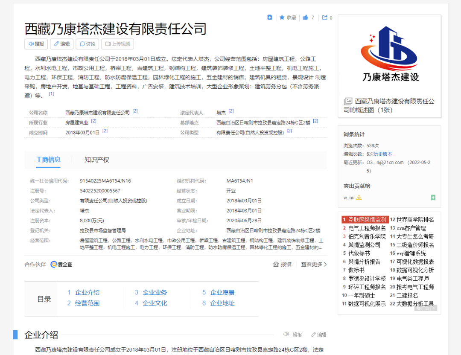Open reference [2] next to 房屋建筑业
461x355 pixels.
[93, 121]
